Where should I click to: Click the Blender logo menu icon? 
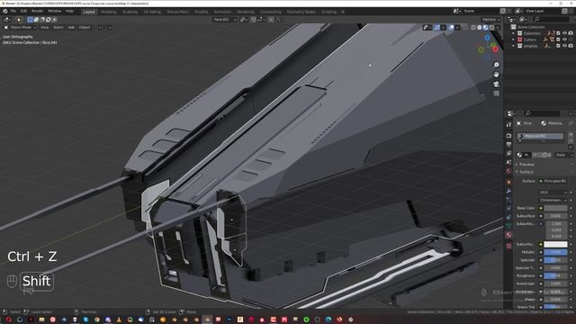coord(5,12)
